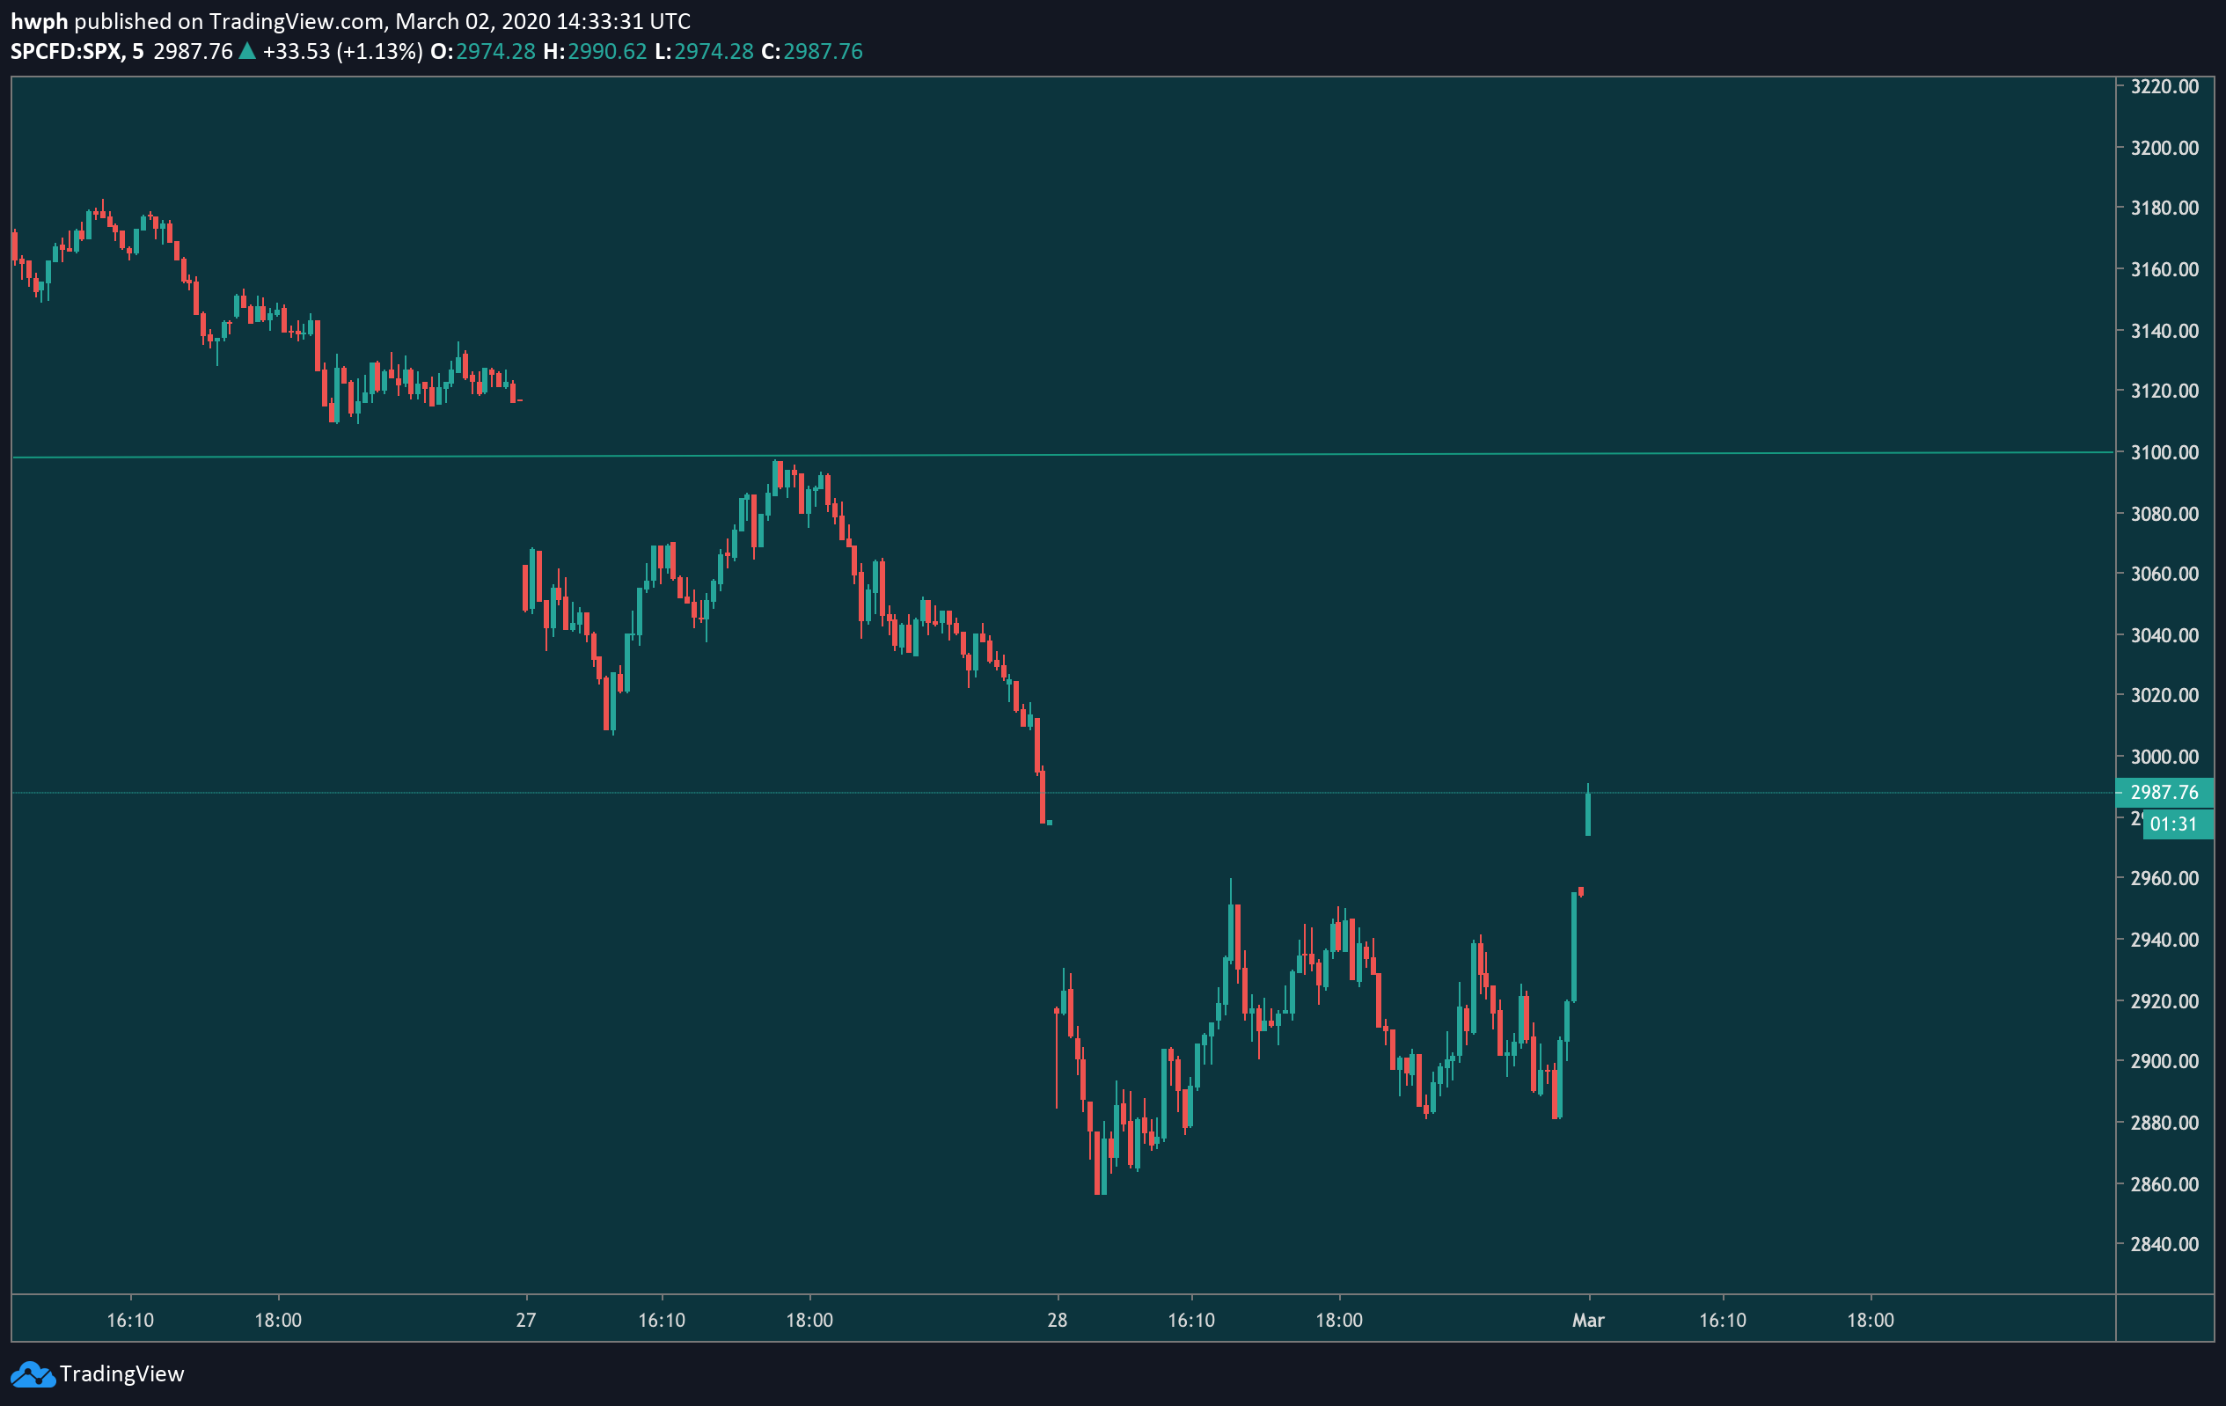2226x1406 pixels.
Task: Click the 3060.00 price axis label
Action: click(2164, 574)
